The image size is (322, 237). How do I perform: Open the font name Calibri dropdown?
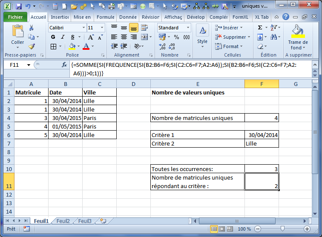83,28
